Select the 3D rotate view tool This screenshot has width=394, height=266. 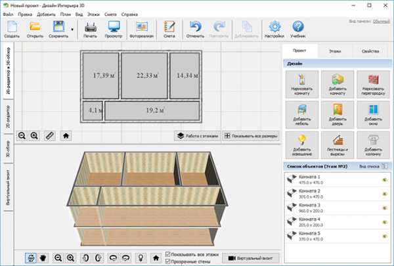click(31, 257)
